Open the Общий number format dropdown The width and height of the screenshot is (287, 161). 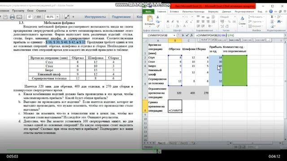(235, 17)
